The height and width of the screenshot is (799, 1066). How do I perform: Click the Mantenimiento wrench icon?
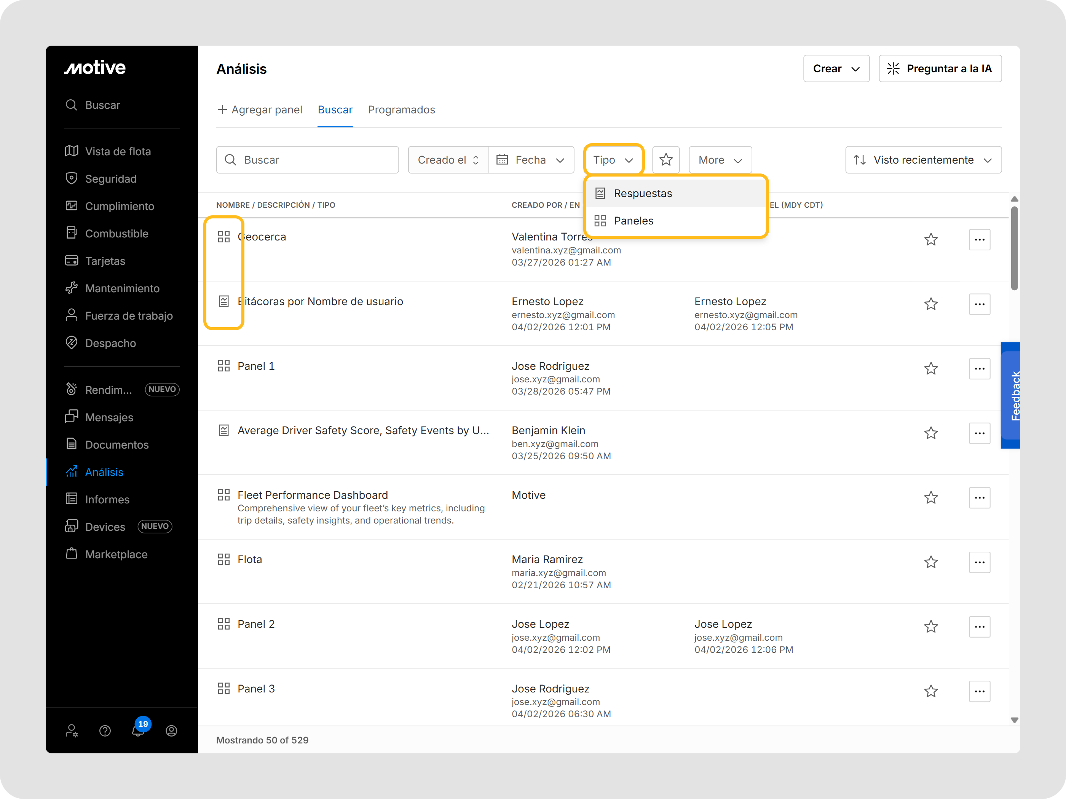click(x=71, y=288)
